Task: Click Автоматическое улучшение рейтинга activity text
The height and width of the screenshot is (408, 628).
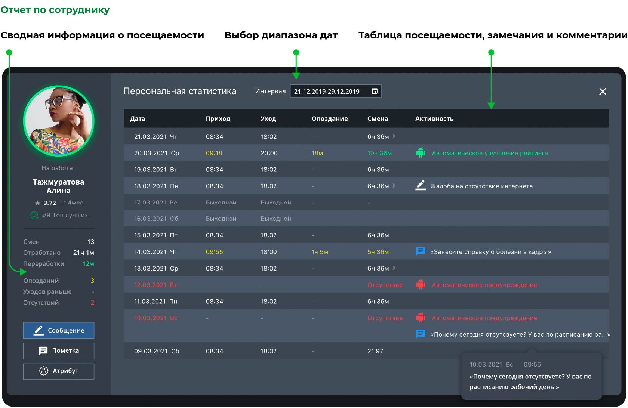Action: click(x=490, y=153)
